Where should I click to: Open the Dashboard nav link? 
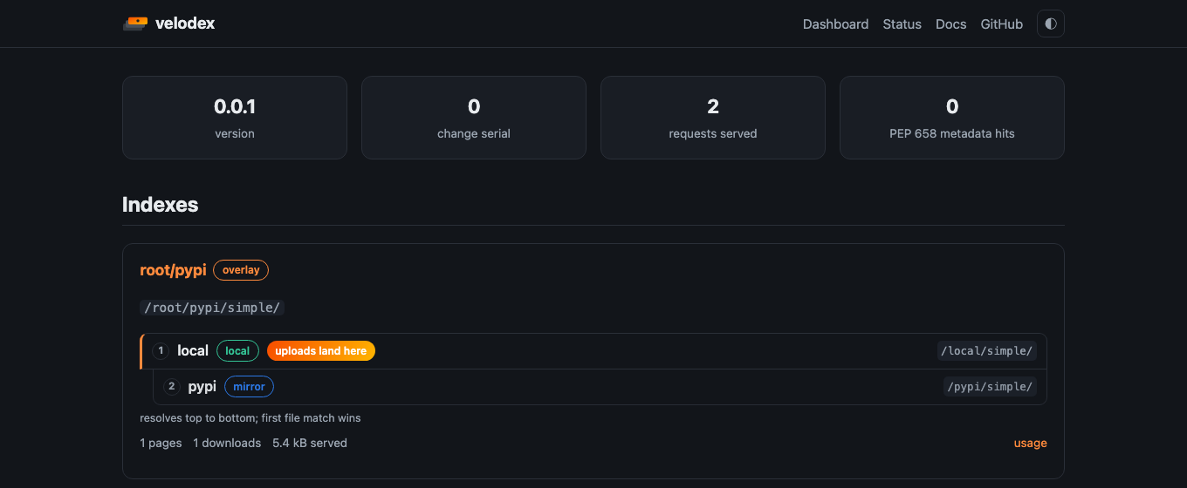[835, 24]
